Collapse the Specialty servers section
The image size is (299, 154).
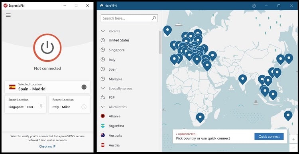pos(103,88)
